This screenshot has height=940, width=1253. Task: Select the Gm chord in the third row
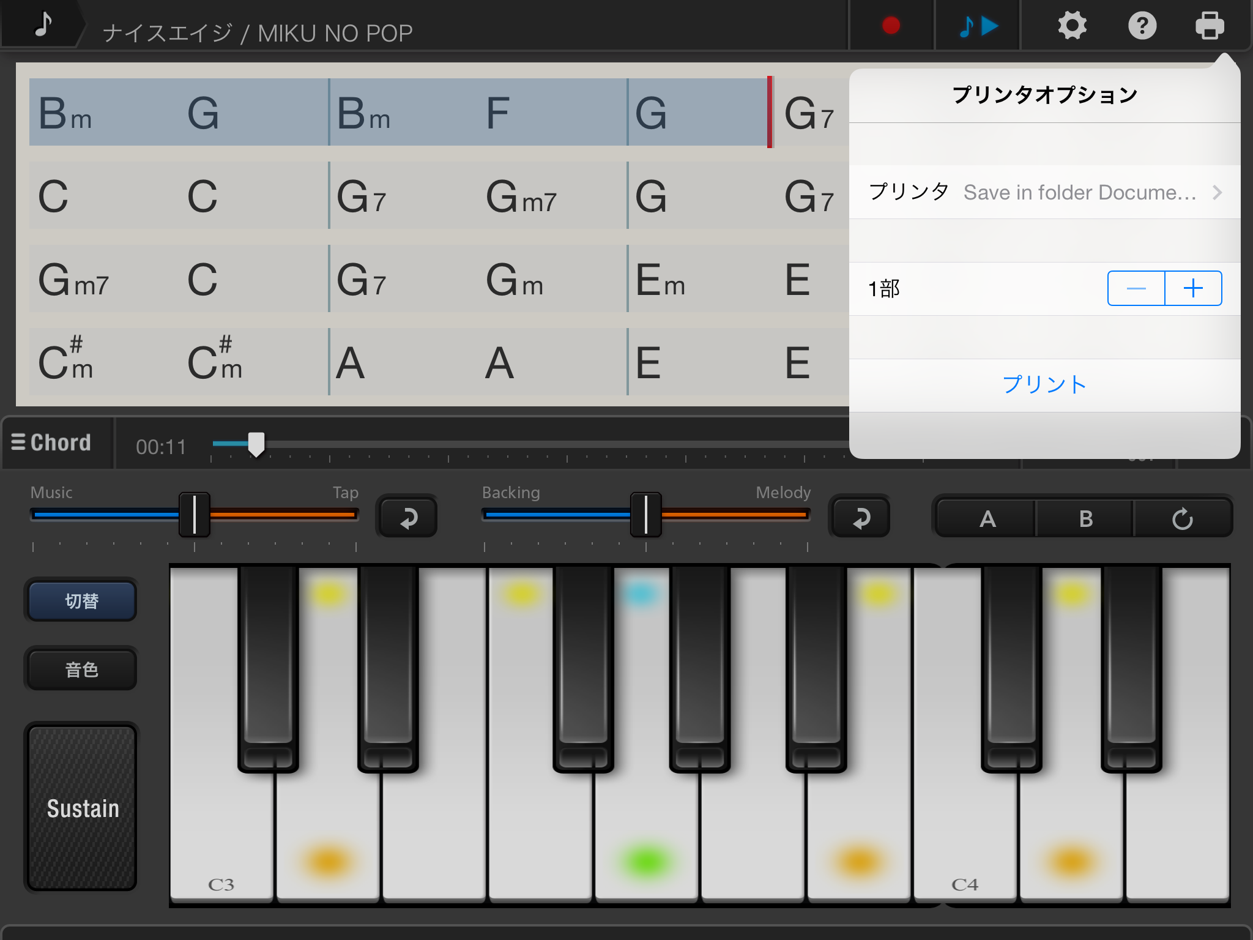pos(514,280)
